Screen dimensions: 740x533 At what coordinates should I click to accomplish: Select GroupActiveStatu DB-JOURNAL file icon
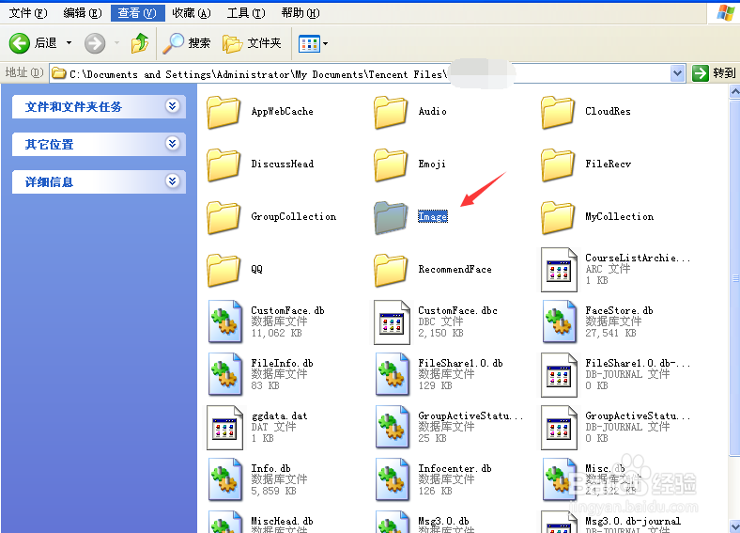[560, 428]
